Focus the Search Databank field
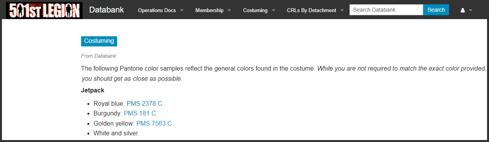Image resolution: width=489 pixels, height=142 pixels. 386,10
